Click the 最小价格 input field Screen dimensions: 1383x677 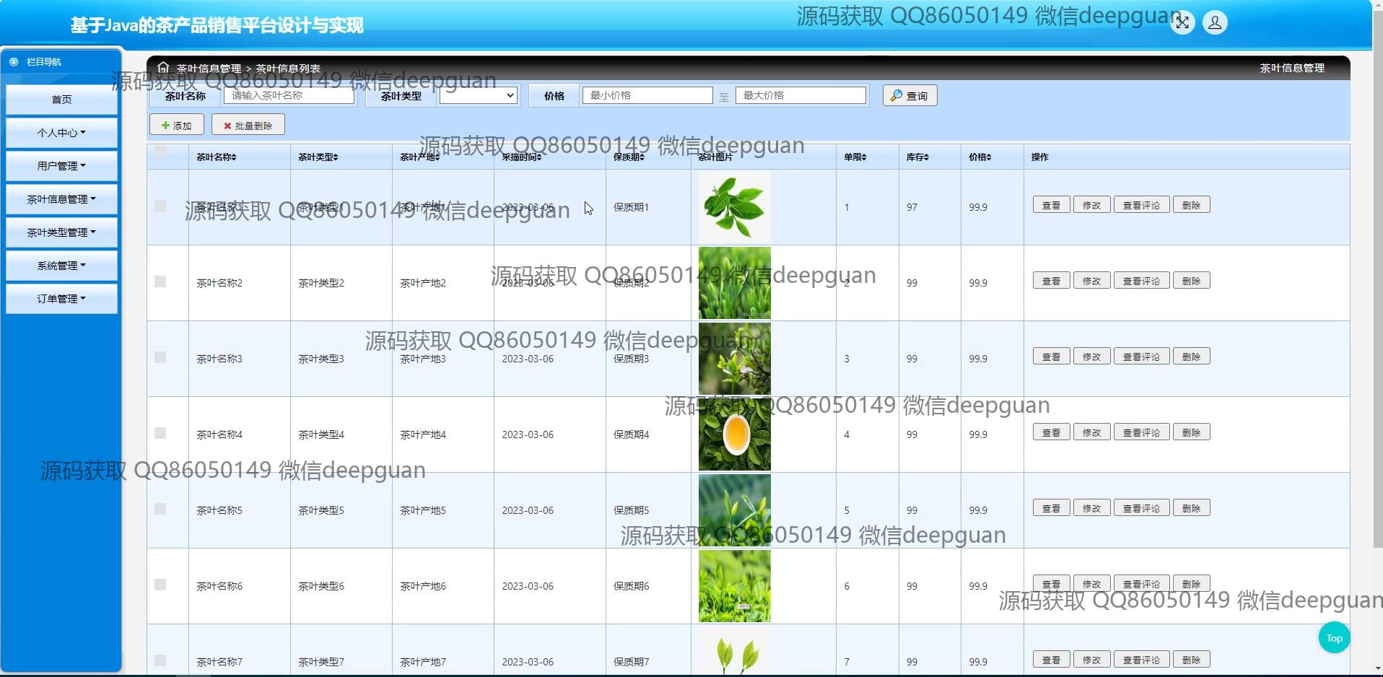point(647,95)
